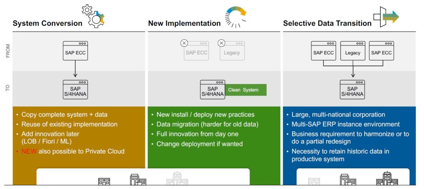Image resolution: width=424 pixels, height=189 pixels.
Task: Click the X circle on greyed Legacy box
Action: (x=222, y=43)
